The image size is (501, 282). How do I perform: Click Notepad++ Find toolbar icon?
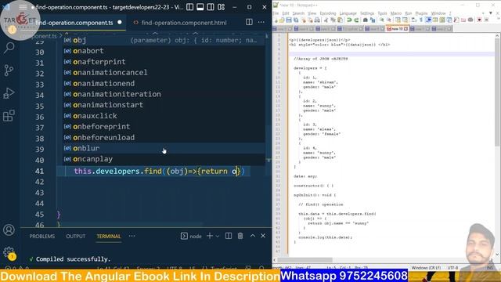click(x=366, y=20)
